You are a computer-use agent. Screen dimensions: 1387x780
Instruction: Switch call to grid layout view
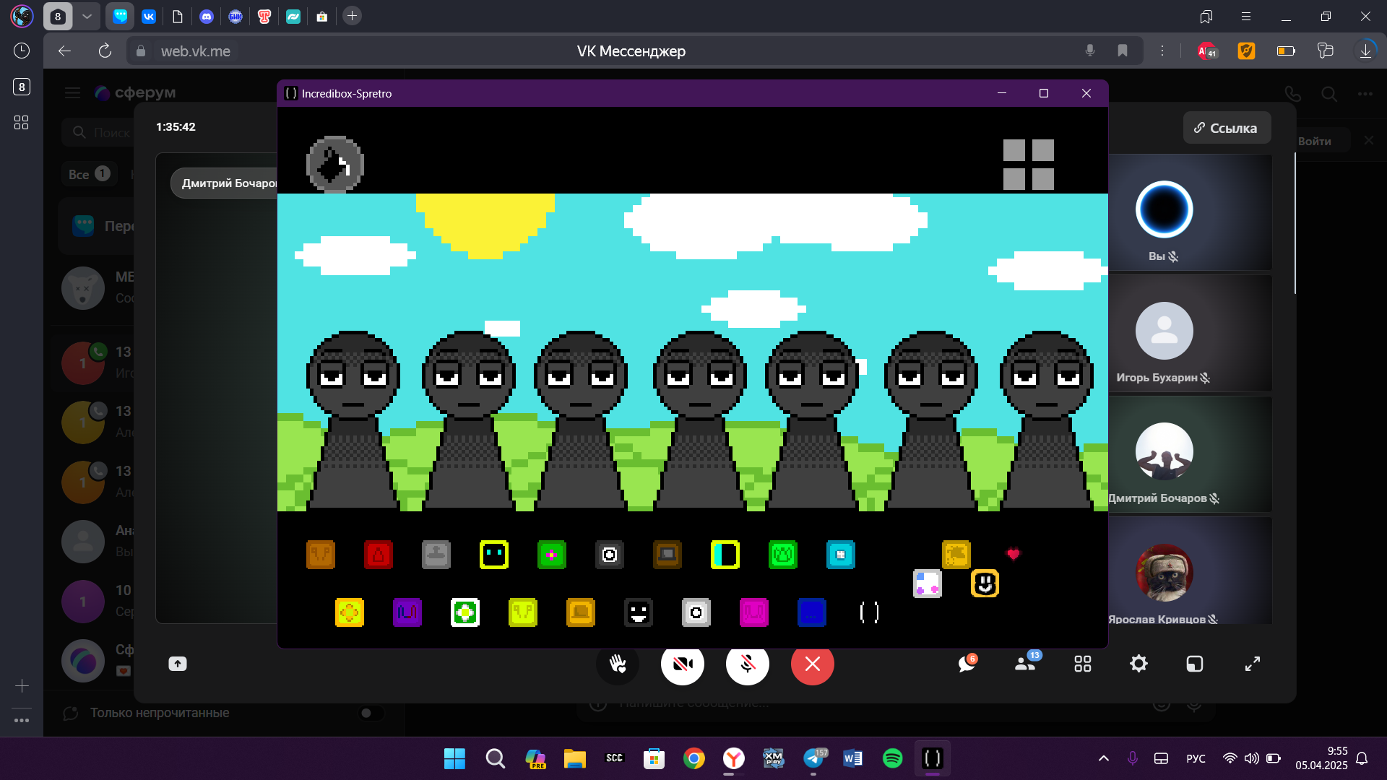pos(1082,664)
